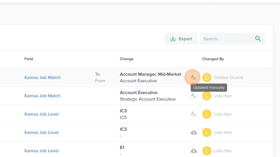Click manual-update icon in Account Executive row

[194, 96]
